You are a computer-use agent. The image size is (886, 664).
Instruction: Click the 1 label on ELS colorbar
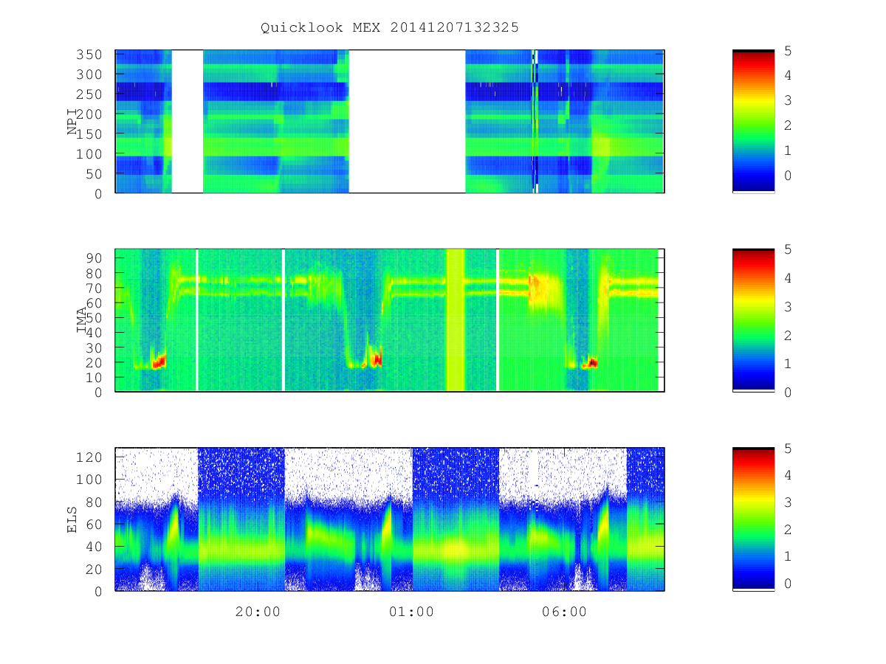[788, 556]
